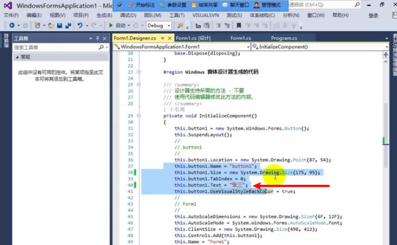Viewport: 397px width, 245px height.
Task: Comment out the selected lines
Action: pyautogui.click(x=218, y=25)
